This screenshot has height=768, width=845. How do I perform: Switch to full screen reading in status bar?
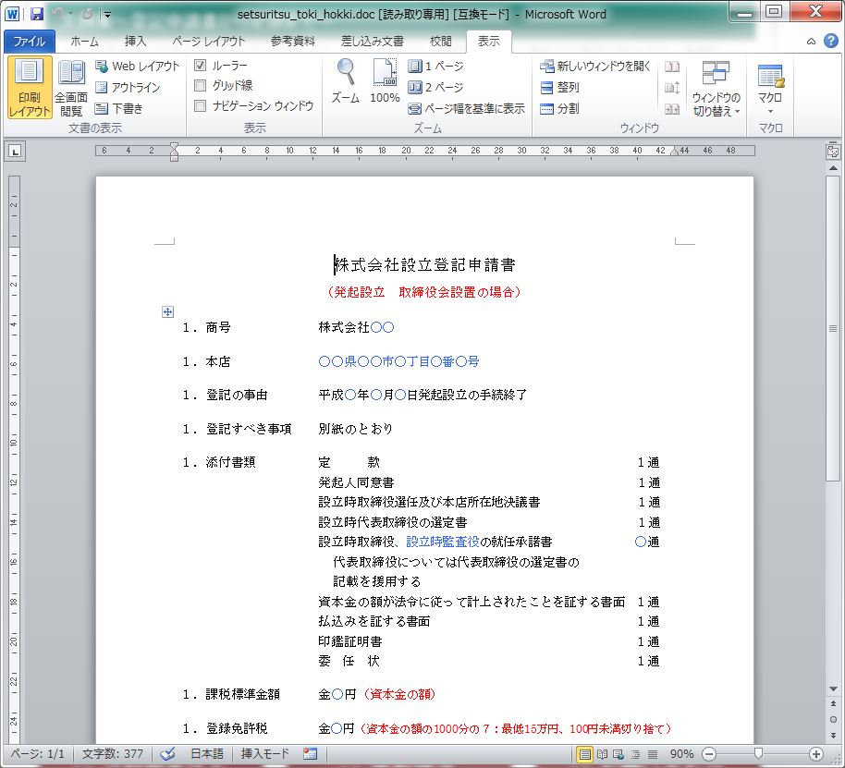coord(602,754)
